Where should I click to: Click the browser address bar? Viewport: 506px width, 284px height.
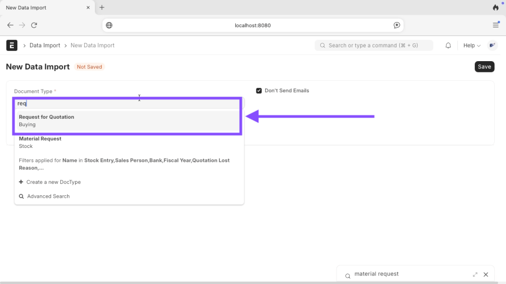[x=253, y=25]
